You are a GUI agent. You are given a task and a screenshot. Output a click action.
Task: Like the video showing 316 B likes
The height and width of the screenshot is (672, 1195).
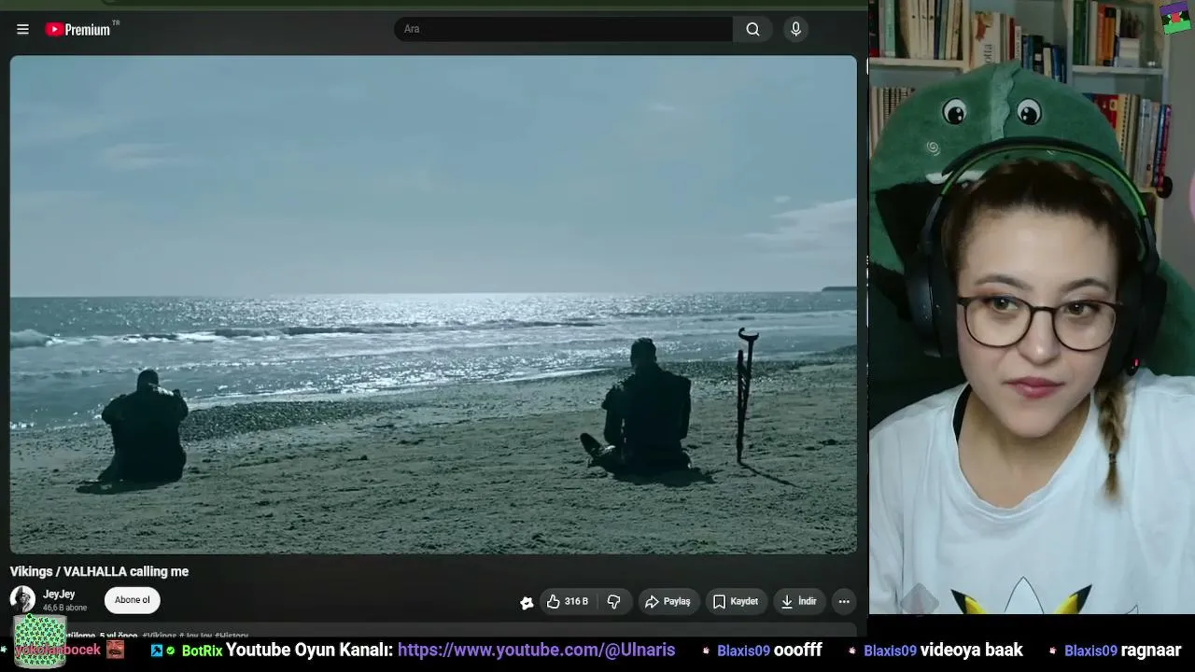568,602
